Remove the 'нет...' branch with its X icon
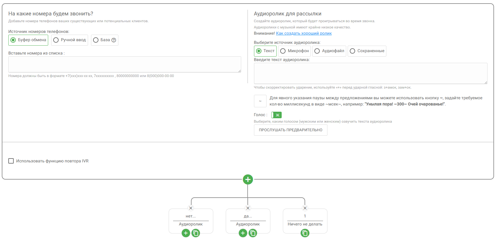Image resolution: width=497 pixels, height=240 pixels. [191, 208]
